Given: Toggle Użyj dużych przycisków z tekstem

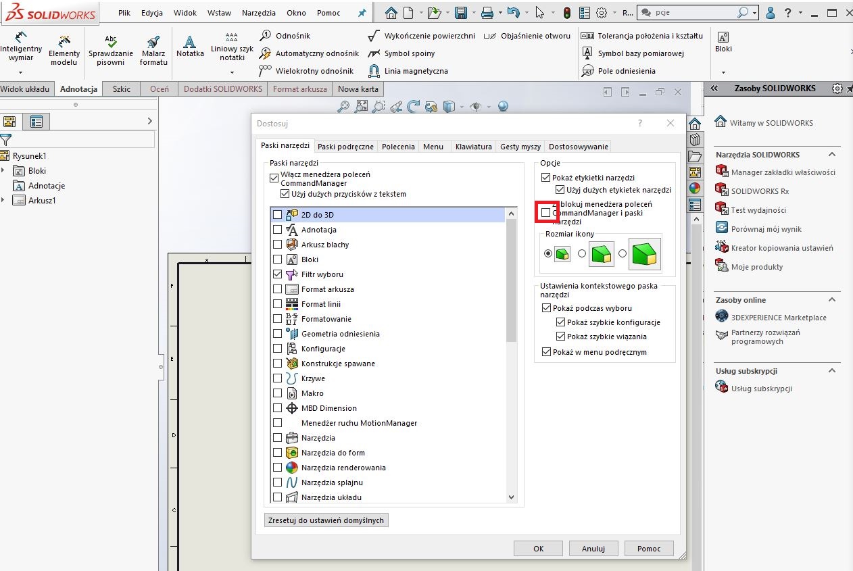Looking at the screenshot, I should point(285,194).
